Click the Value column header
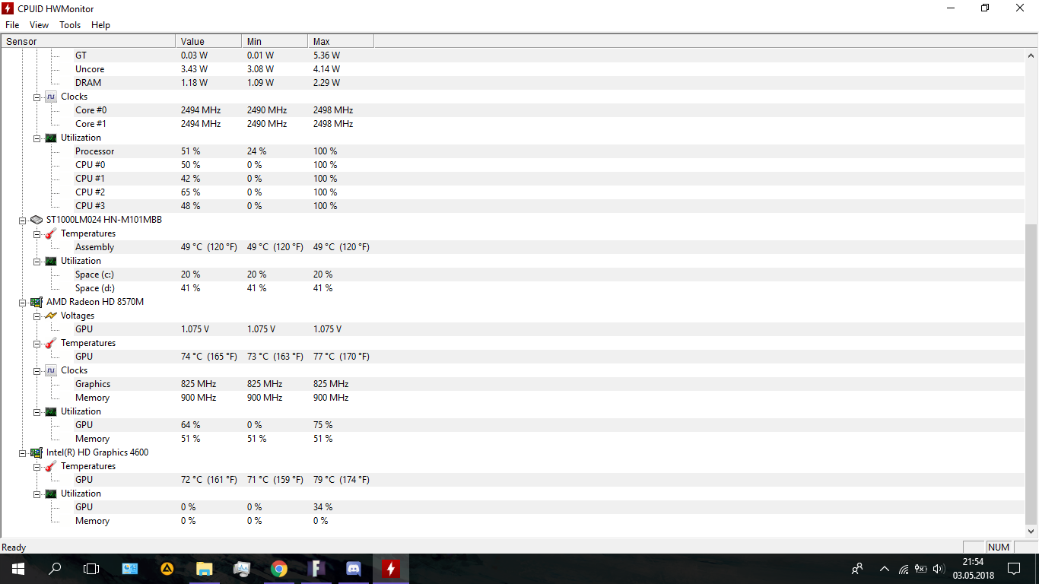Viewport: 1039px width, 584px height. click(208, 41)
